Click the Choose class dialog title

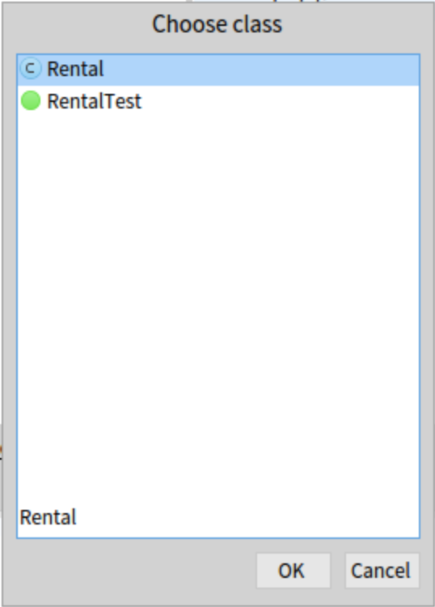tap(217, 24)
